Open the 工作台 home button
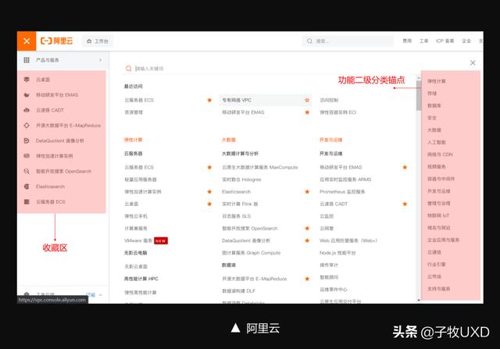The width and height of the screenshot is (500, 349). coord(97,41)
